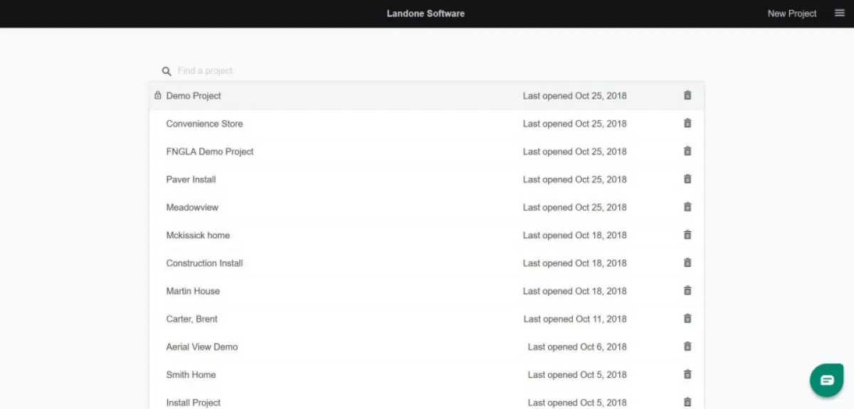Open the Construction Install project
This screenshot has width=854, height=409.
click(x=205, y=263)
